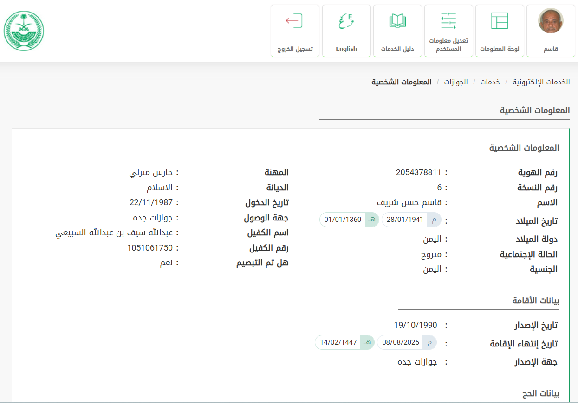Screen dimensions: 578x403
Task: Click the logout arrow icon
Action: [x=294, y=21]
